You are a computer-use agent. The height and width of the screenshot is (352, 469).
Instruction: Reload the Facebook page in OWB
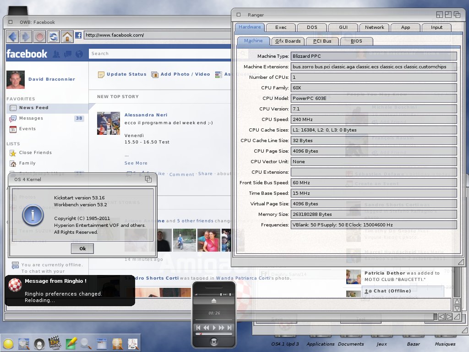54,37
